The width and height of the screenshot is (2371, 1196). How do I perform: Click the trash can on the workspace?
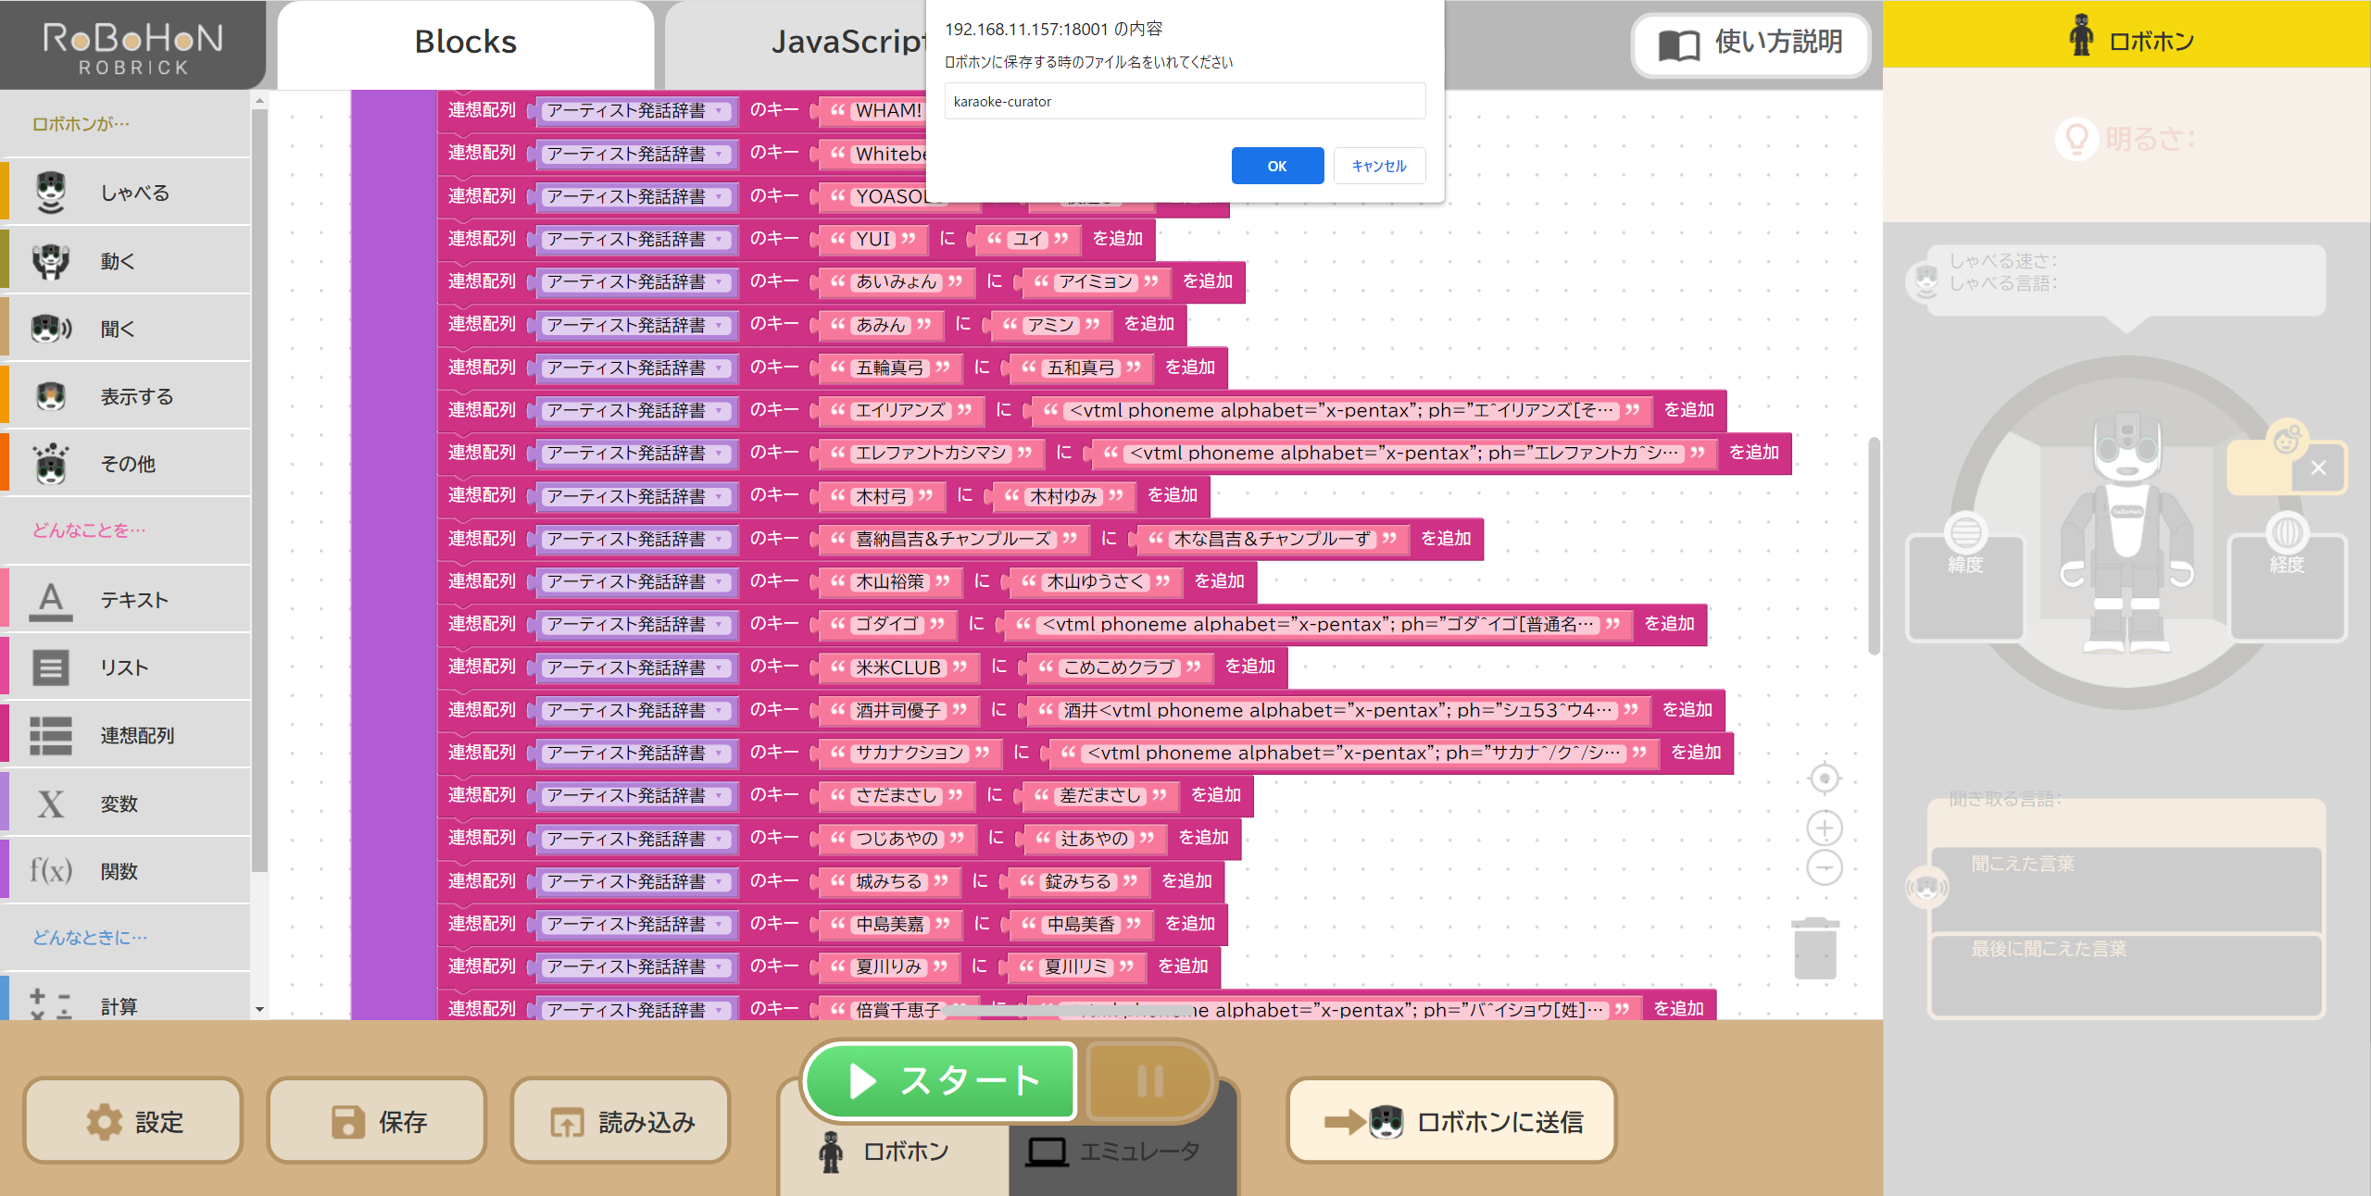pyautogui.click(x=1815, y=946)
